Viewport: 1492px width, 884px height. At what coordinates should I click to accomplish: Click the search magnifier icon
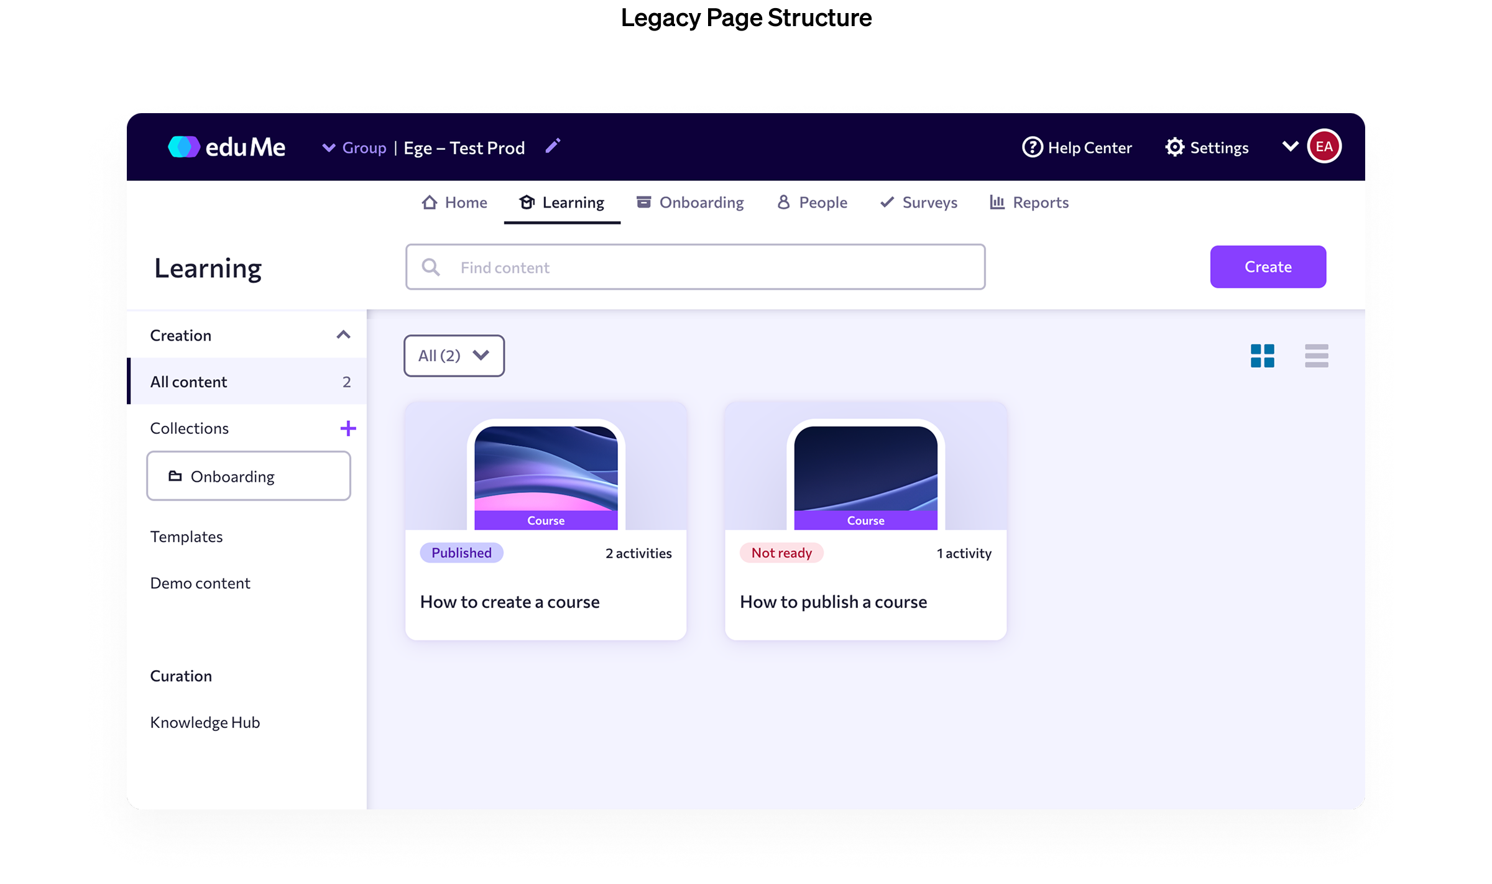[x=431, y=267]
